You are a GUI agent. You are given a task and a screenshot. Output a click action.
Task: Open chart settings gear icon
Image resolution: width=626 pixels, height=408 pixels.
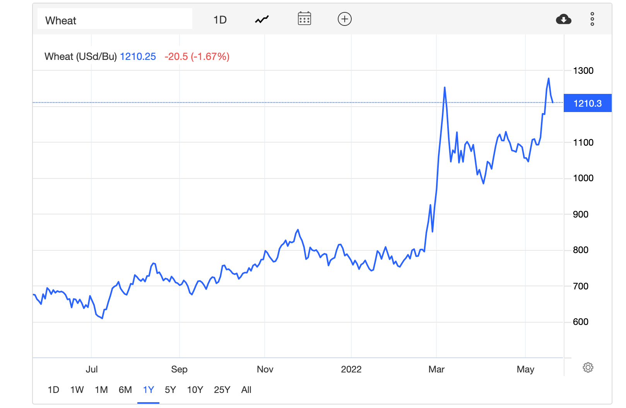(588, 367)
